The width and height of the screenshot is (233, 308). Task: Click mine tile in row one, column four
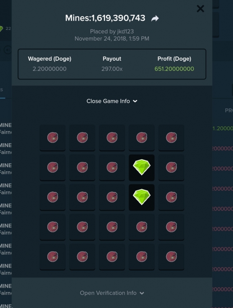[142, 137]
